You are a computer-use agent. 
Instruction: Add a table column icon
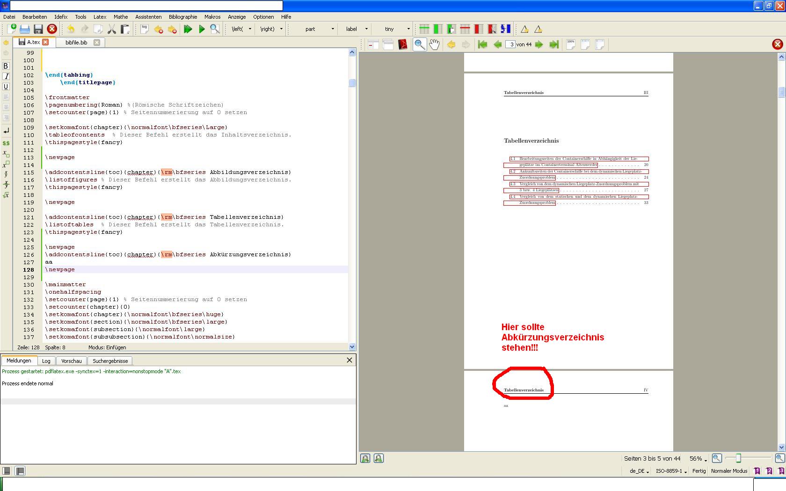coord(438,29)
